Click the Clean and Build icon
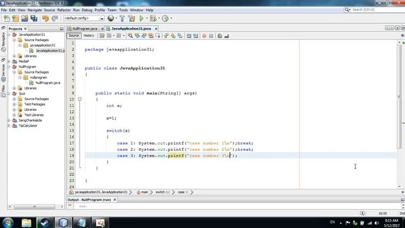405x228 pixels. [132, 18]
